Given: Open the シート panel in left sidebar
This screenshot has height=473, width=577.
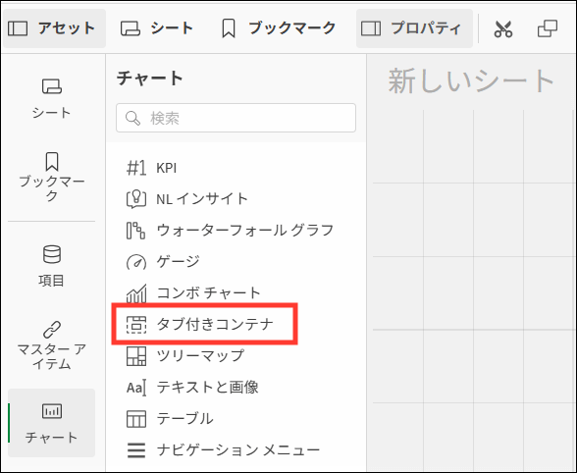Looking at the screenshot, I should coord(51,98).
